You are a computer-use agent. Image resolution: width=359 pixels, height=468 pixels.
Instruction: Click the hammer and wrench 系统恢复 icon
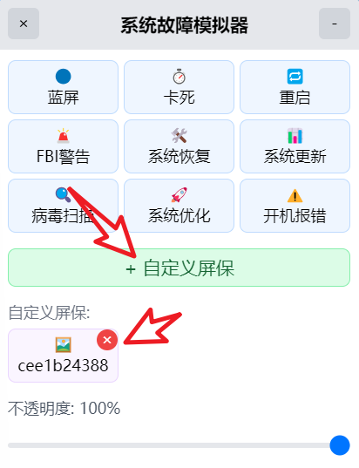click(x=179, y=135)
